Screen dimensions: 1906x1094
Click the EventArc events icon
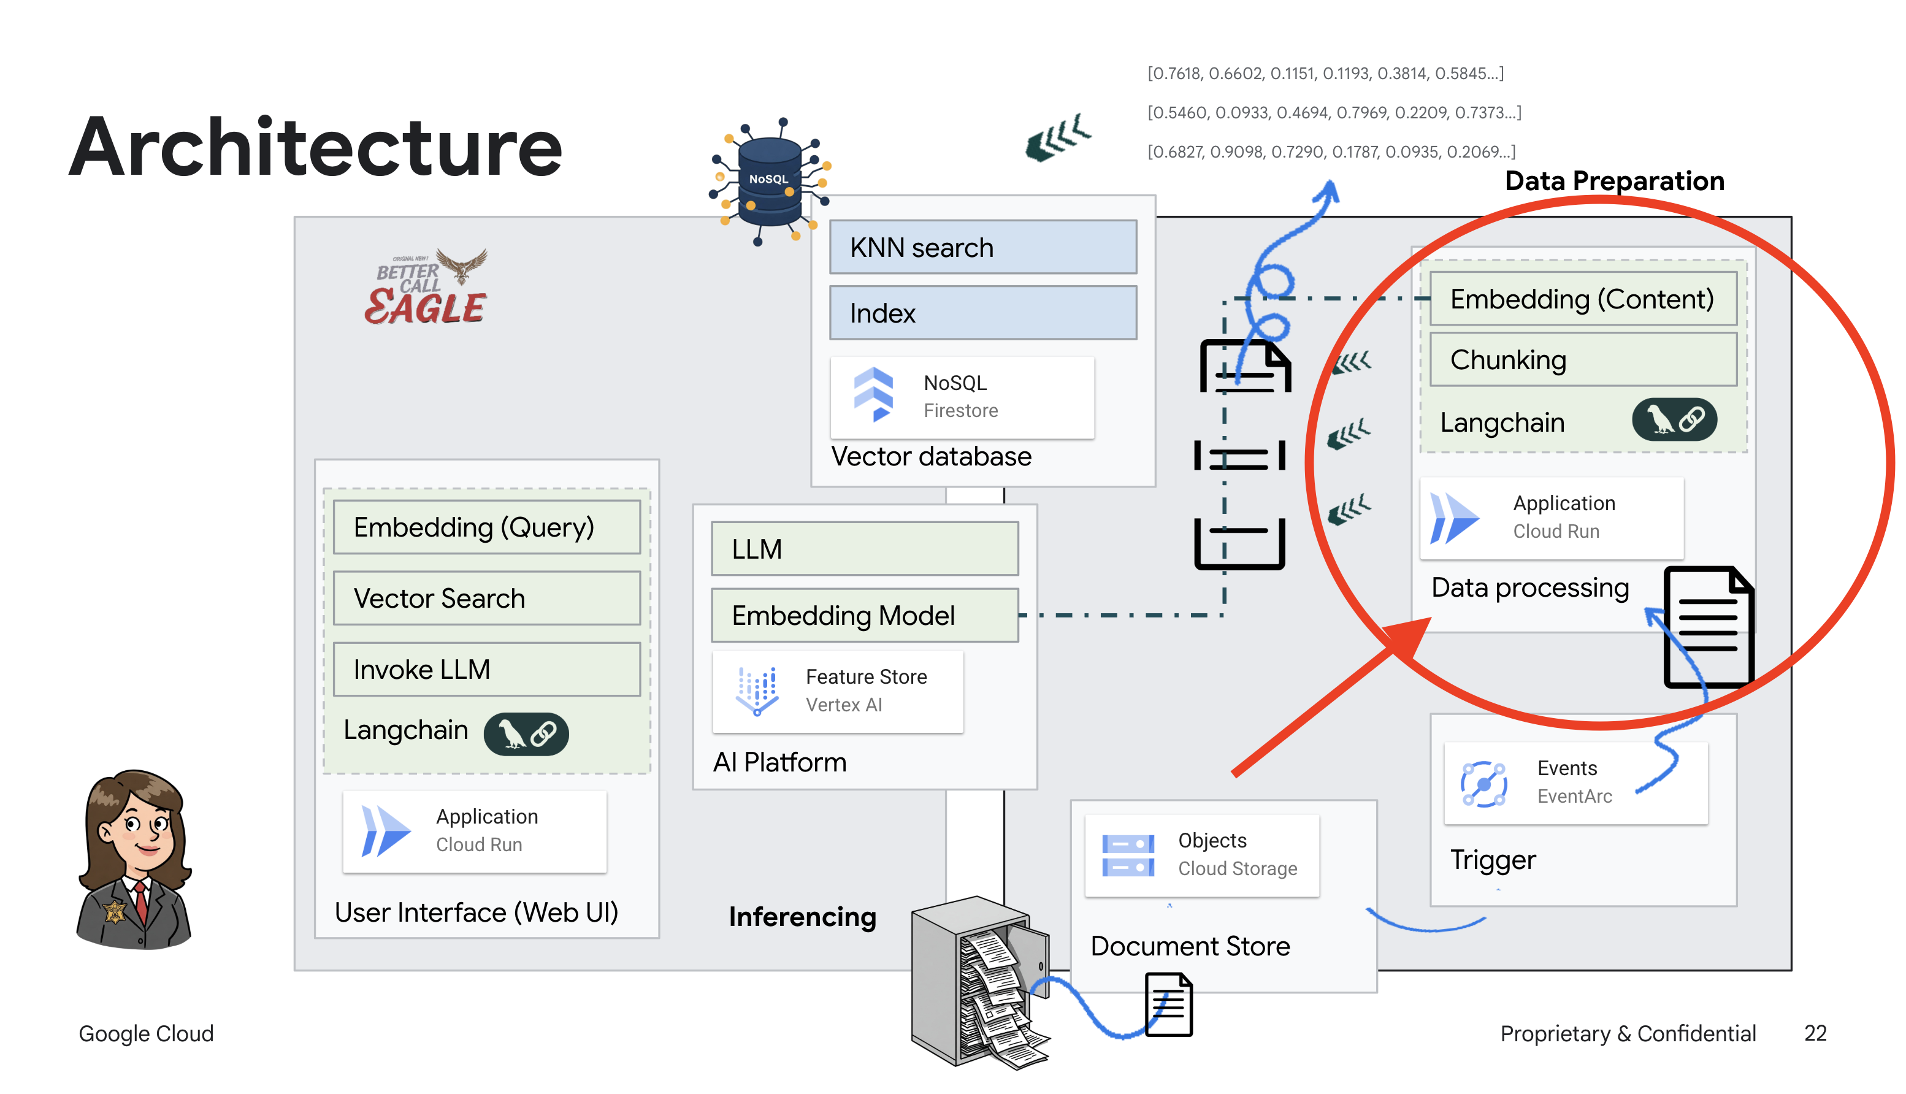(1484, 783)
